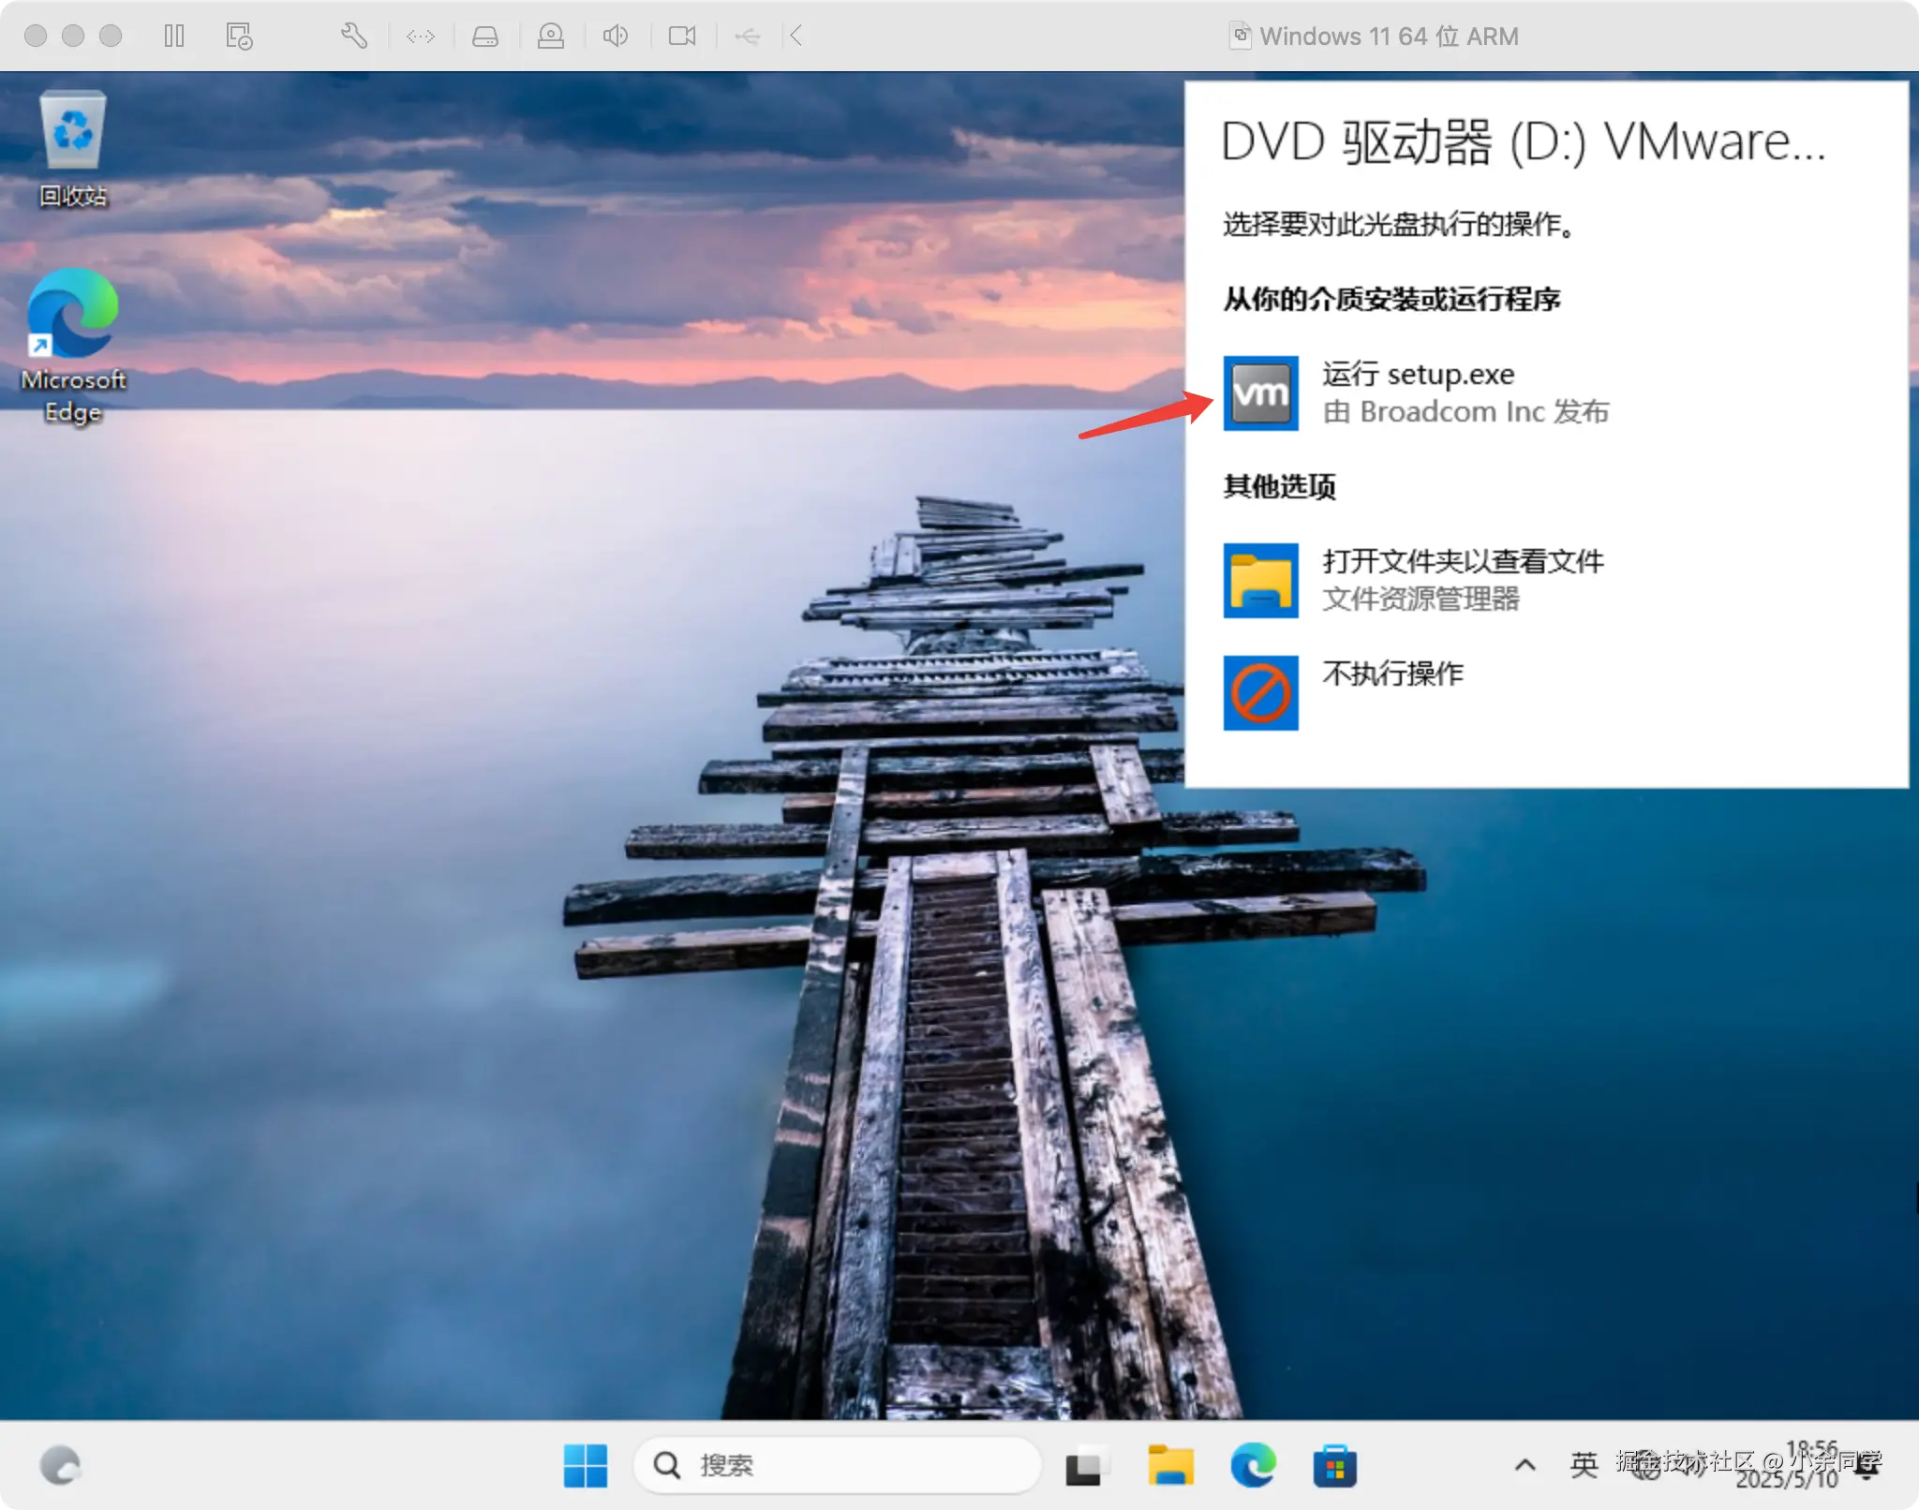1919x1510 pixels.
Task: Open the VM snapshots manager
Action: (239, 36)
